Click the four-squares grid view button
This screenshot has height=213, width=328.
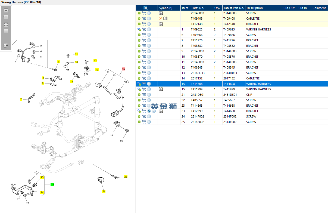[x=6, y=24]
